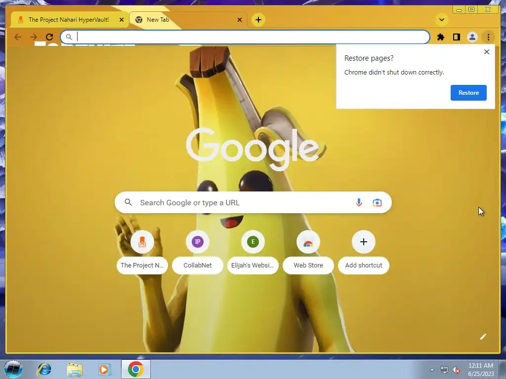Open the network tray icon

(x=444, y=370)
